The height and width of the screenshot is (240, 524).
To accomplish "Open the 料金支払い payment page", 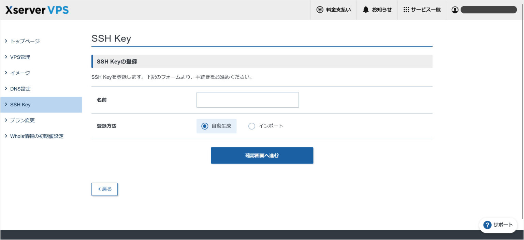I will coord(333,10).
